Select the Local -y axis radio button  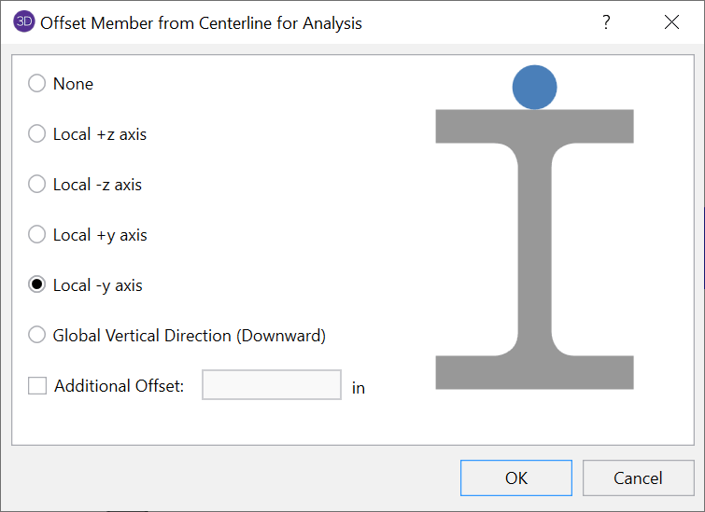pos(37,285)
